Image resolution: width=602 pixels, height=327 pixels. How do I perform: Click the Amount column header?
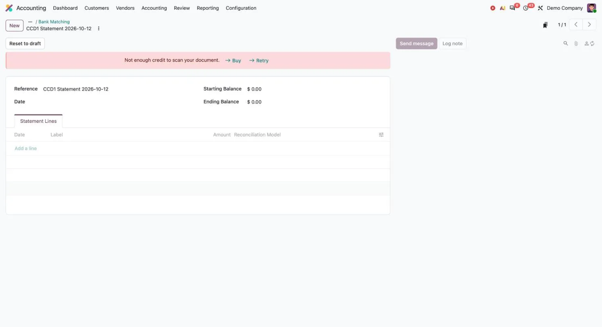tap(222, 135)
